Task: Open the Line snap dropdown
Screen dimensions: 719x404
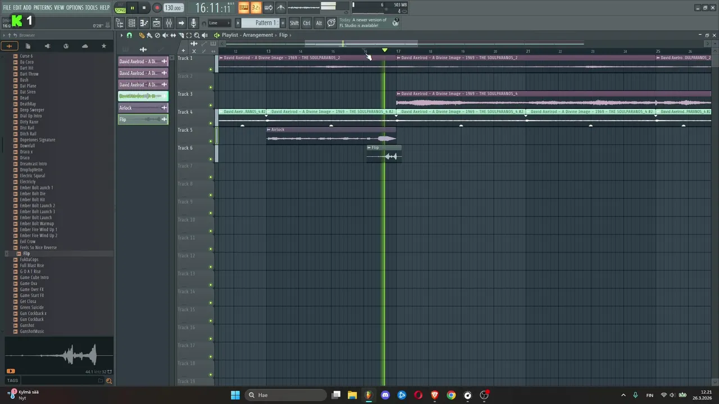Action: coord(220,23)
